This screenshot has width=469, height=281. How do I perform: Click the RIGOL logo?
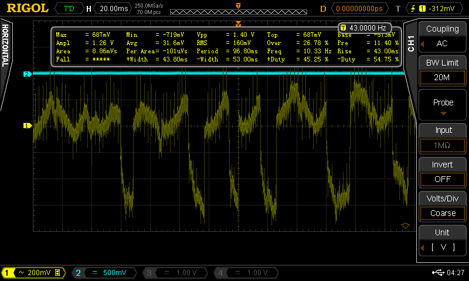pyautogui.click(x=28, y=8)
